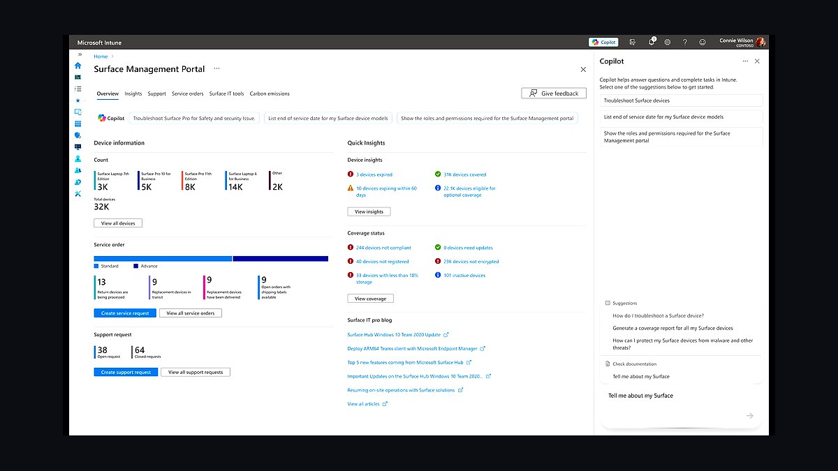Open the 3 devices expired link
The image size is (838, 471).
click(374, 174)
